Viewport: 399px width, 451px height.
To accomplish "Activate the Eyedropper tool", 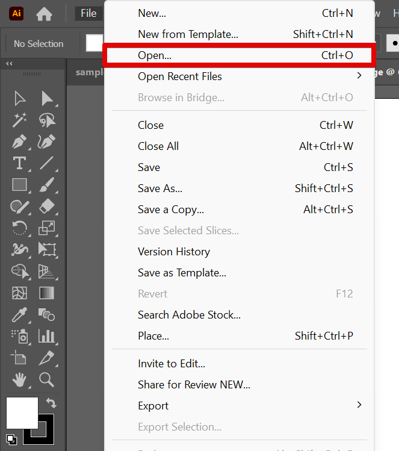I will 19,314.
